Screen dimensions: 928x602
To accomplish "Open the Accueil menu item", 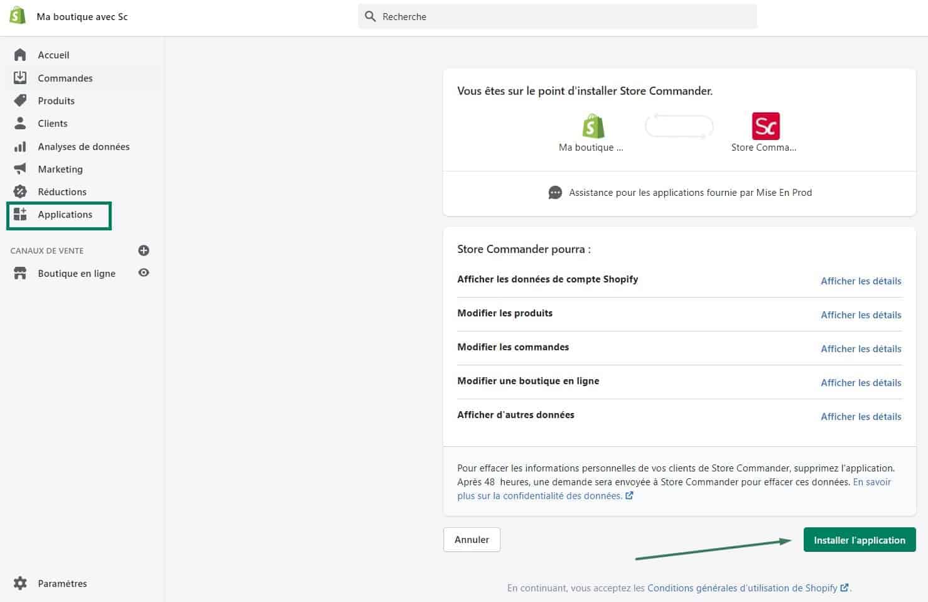I will 53,55.
